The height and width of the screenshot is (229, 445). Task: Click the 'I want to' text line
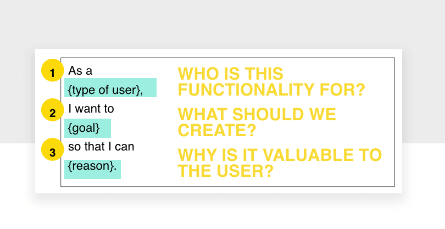tap(91, 109)
